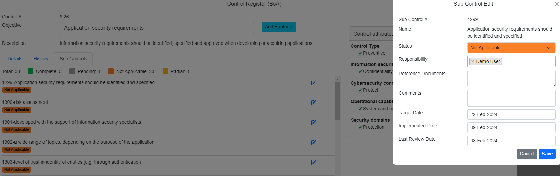Click inside the Comments text area
Screen dimensions: 560x176
[x=511, y=98]
